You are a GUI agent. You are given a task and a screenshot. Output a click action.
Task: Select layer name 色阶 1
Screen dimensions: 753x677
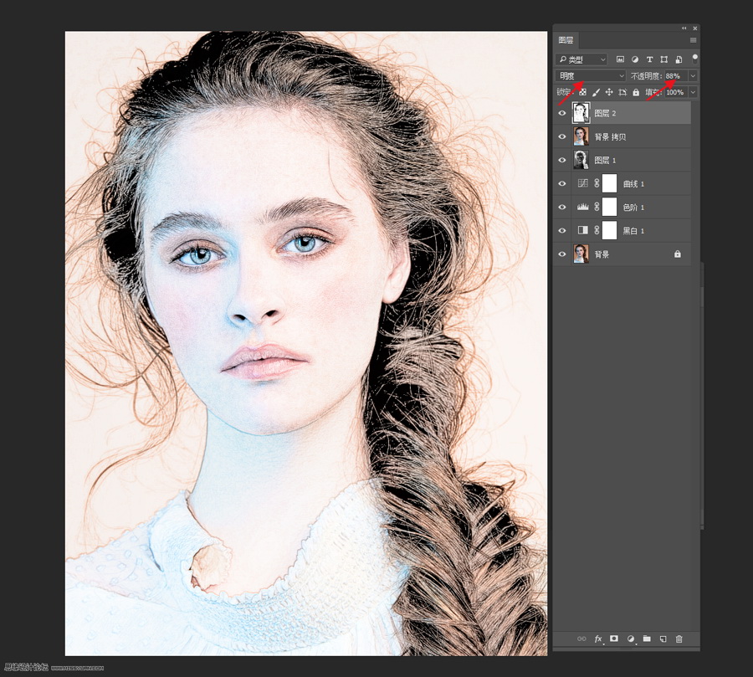[x=633, y=208]
